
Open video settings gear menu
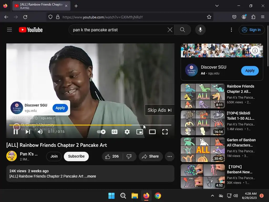(127, 132)
